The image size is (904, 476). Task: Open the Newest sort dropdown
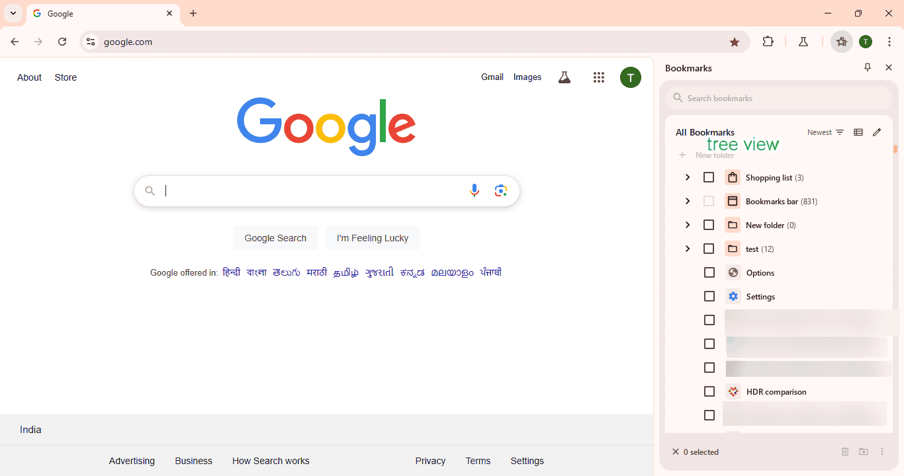[826, 132]
